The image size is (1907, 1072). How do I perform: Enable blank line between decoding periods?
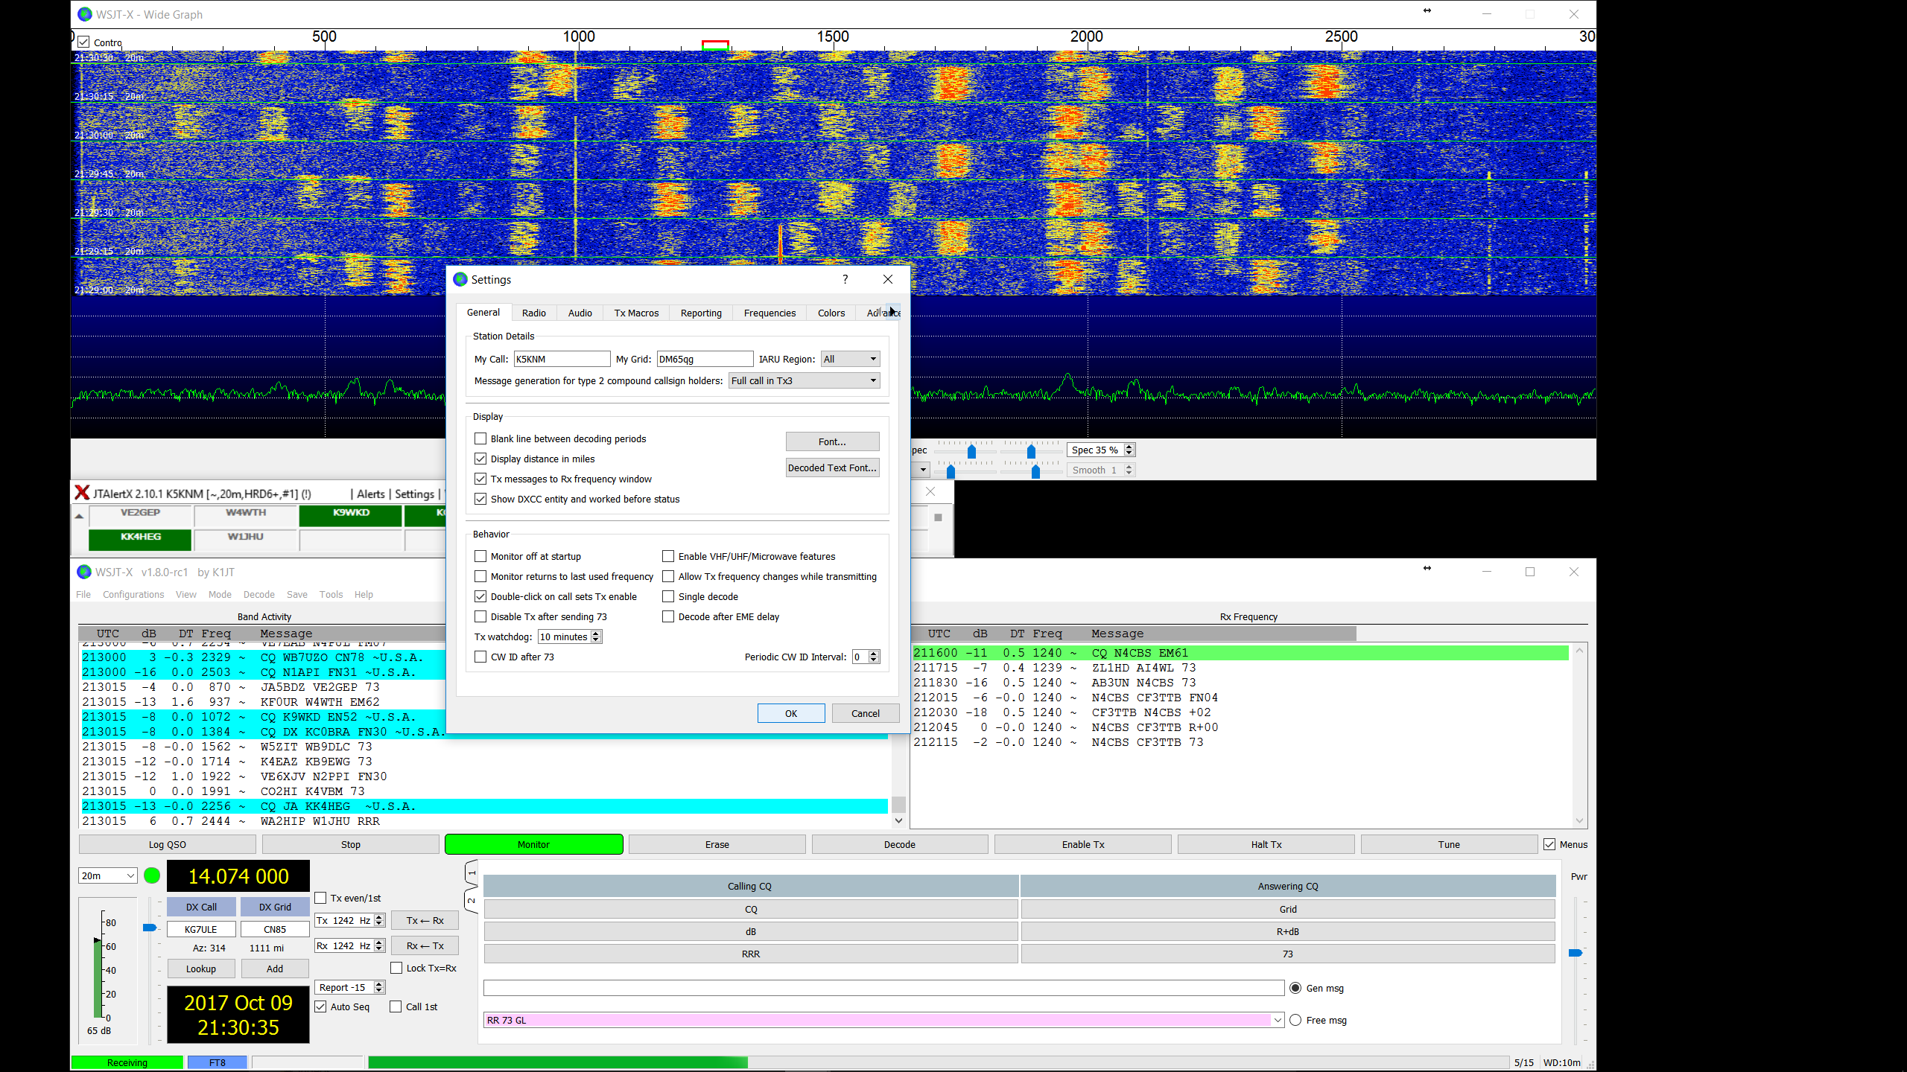pos(480,438)
